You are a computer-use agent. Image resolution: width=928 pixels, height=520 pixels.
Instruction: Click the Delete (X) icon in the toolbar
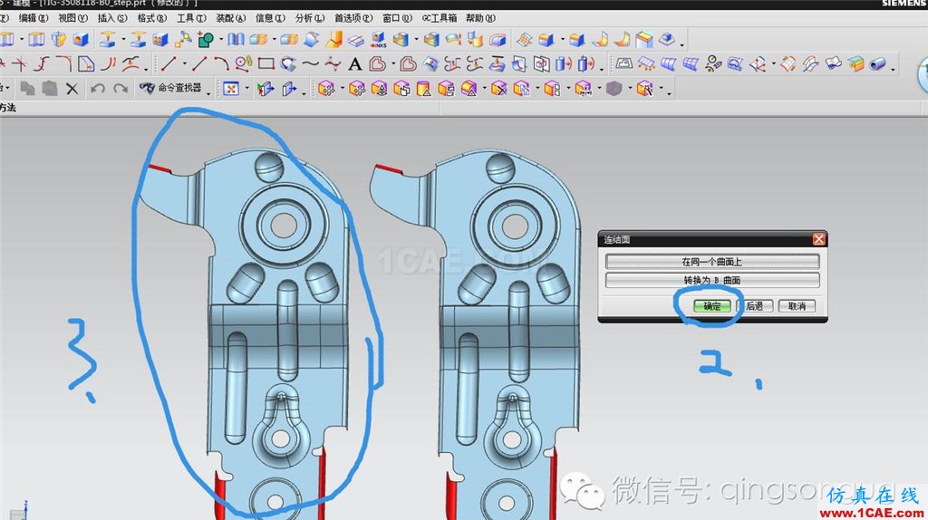click(72, 89)
